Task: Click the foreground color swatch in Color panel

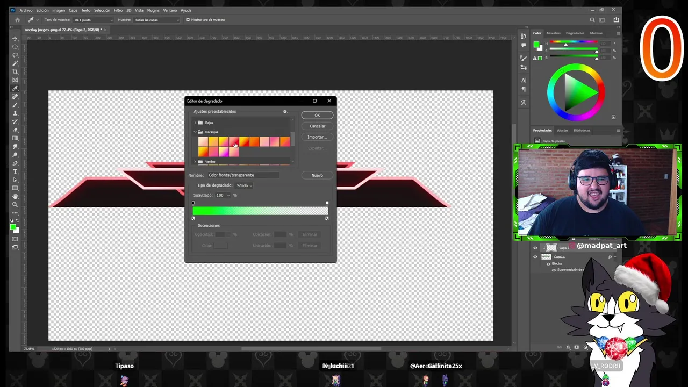Action: tap(536, 44)
